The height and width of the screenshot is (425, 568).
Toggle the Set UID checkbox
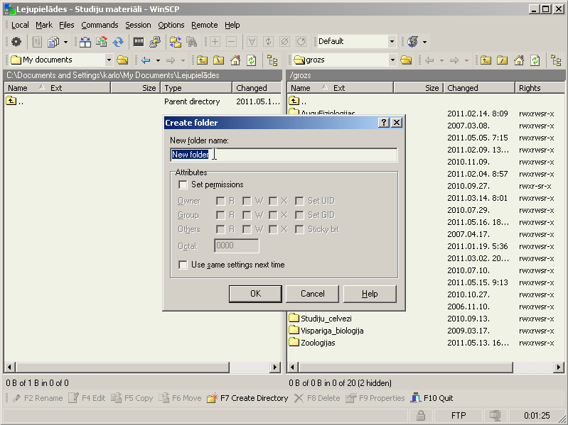tap(299, 201)
